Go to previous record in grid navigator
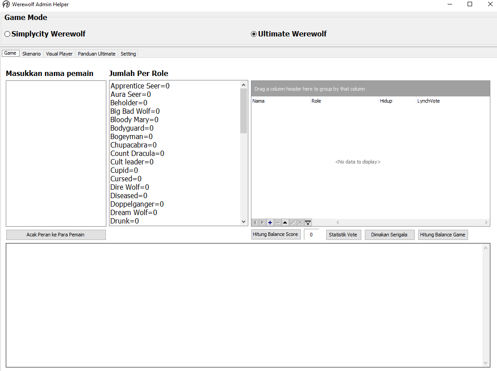 click(x=255, y=223)
